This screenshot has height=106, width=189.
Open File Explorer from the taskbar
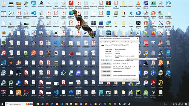click(x=38, y=104)
